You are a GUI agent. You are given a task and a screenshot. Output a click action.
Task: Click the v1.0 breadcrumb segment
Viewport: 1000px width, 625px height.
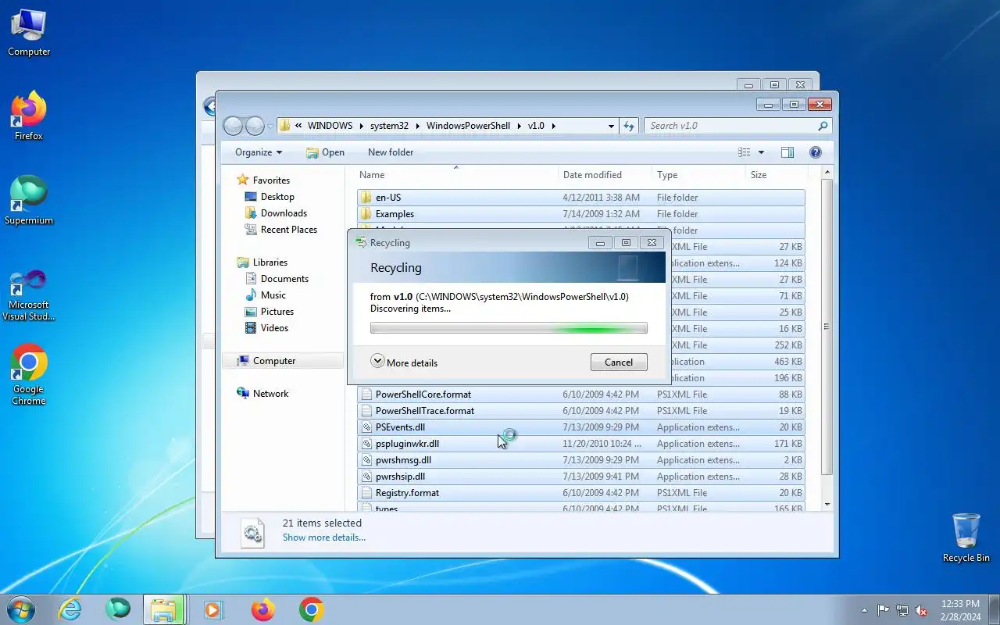tap(536, 126)
